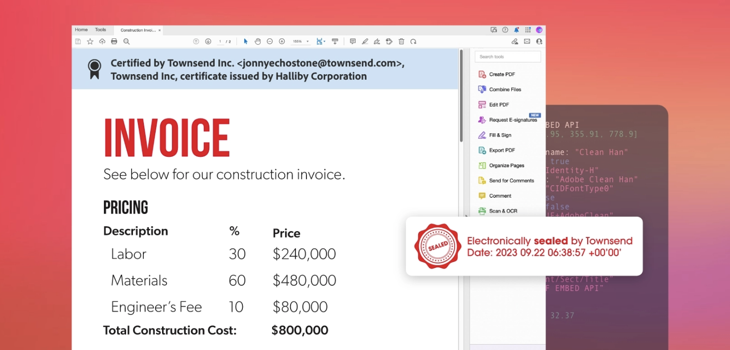Viewport: 730px width, 350px height.
Task: Click the stamp tool icon
Action: point(389,42)
